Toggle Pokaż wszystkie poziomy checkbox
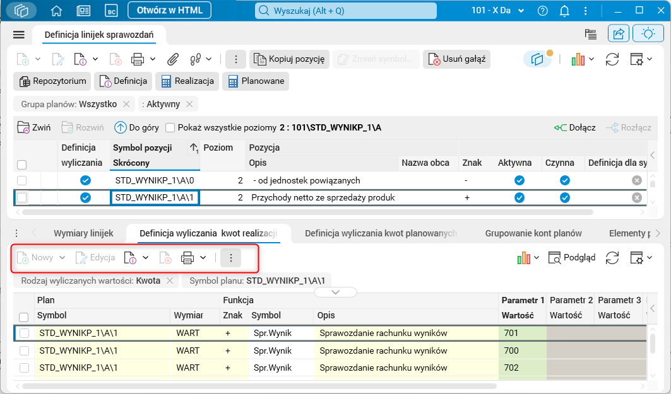 [170, 127]
